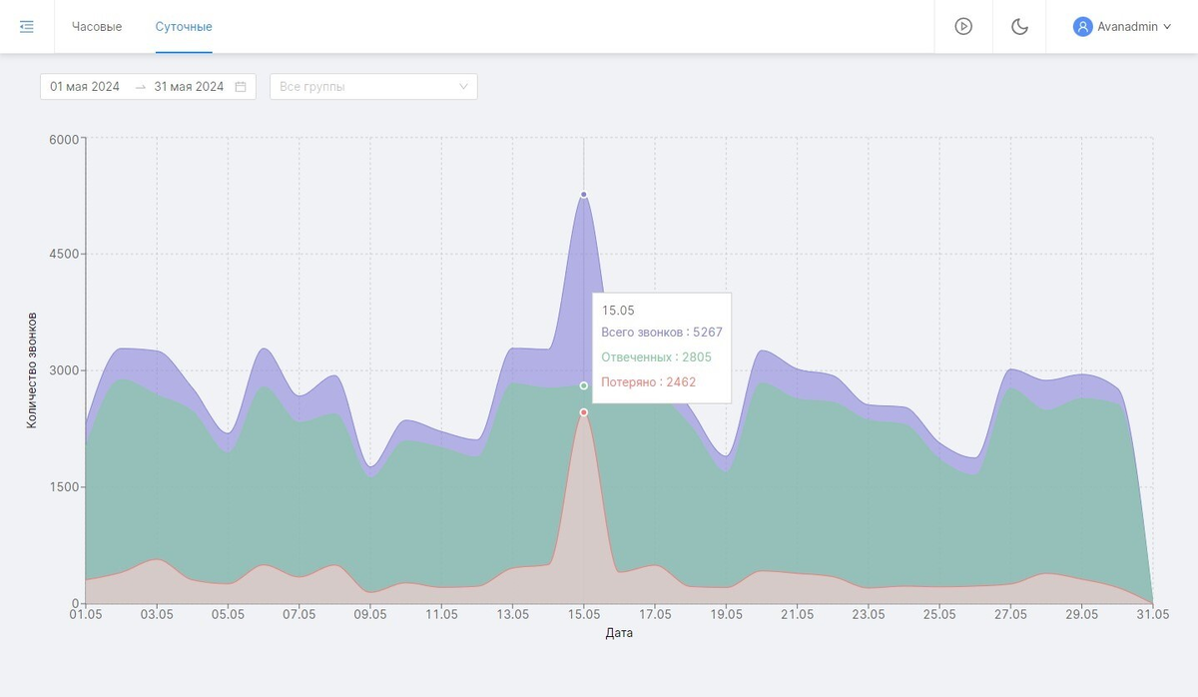
Task: Click the Avanadmin user avatar icon
Action: [1083, 27]
